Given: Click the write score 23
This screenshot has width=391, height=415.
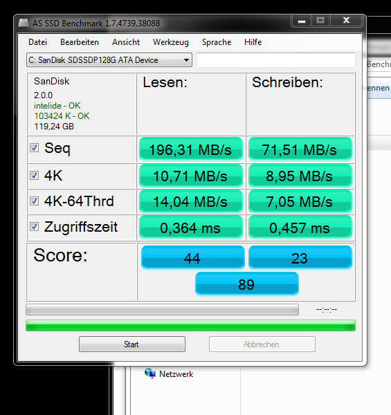Looking at the screenshot, I should pyautogui.click(x=300, y=258).
